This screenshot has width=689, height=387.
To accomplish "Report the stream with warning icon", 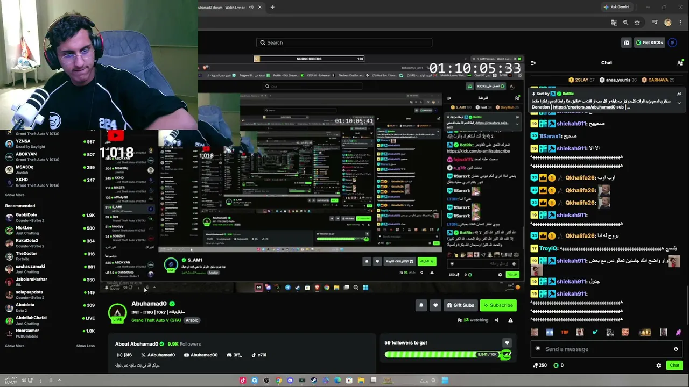I will (x=510, y=320).
